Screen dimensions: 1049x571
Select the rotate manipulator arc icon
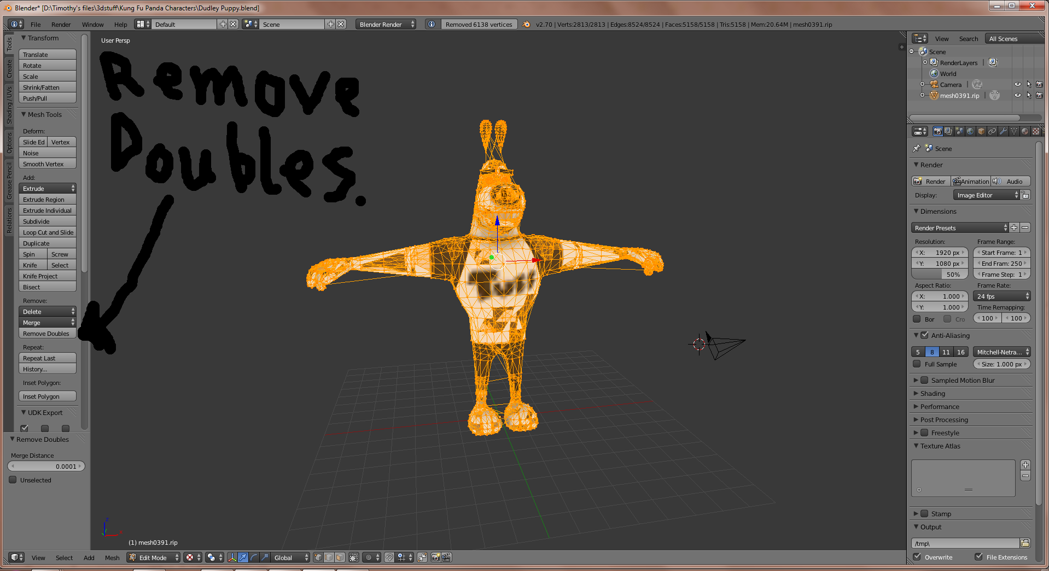[x=254, y=557]
